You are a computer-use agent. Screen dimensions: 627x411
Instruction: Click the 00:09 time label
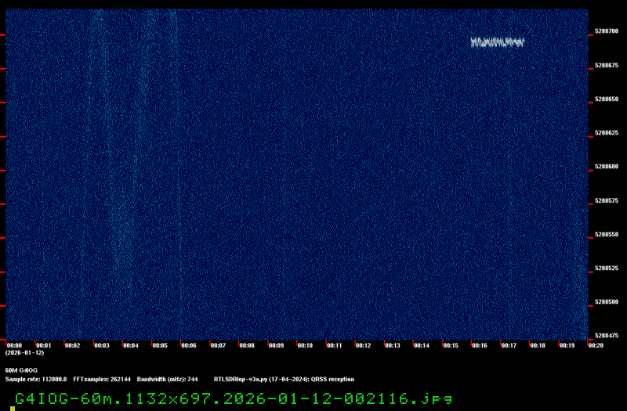click(276, 345)
